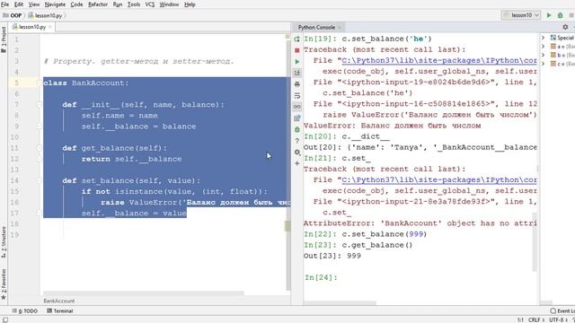This screenshot has width=575, height=323.
Task: Open the TODO tool window
Action: coord(25,311)
